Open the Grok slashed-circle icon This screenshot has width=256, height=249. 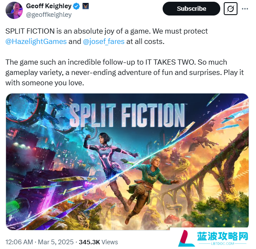coord(230,9)
